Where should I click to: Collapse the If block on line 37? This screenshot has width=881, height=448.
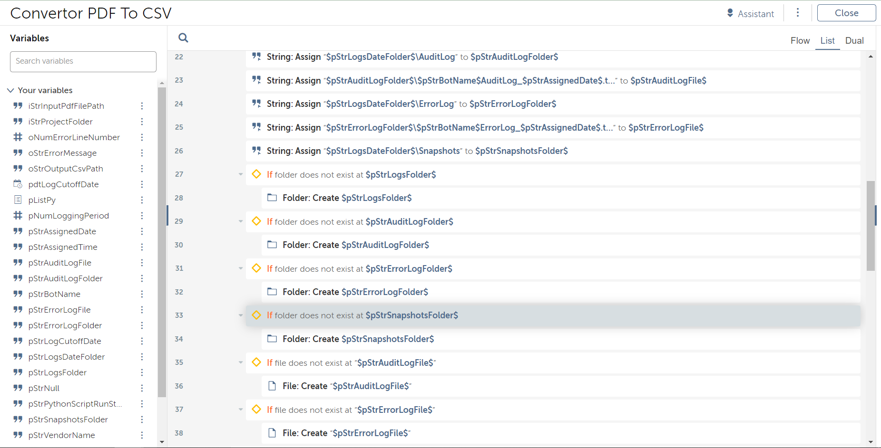pos(241,410)
